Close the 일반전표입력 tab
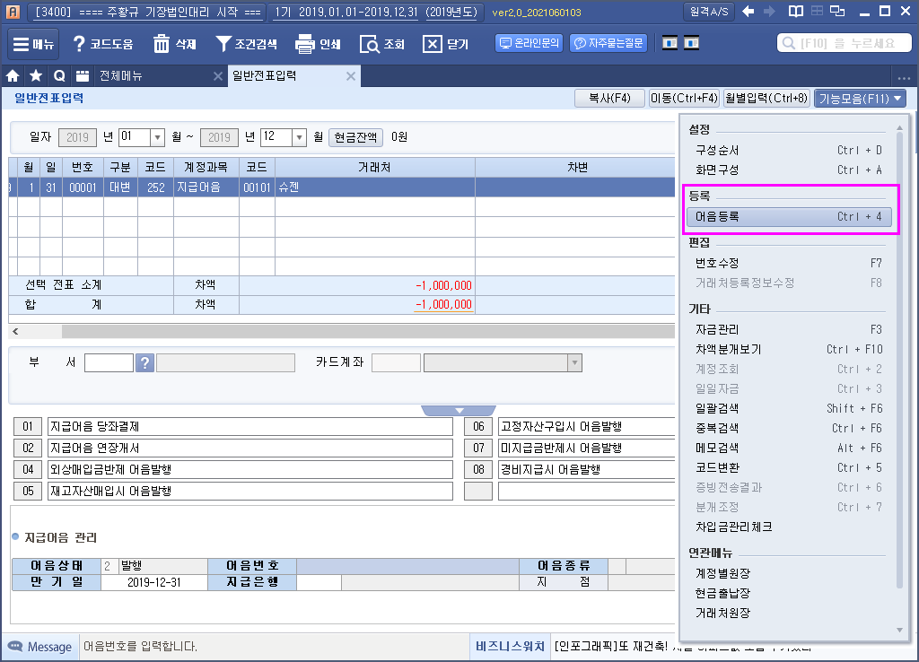 click(351, 76)
